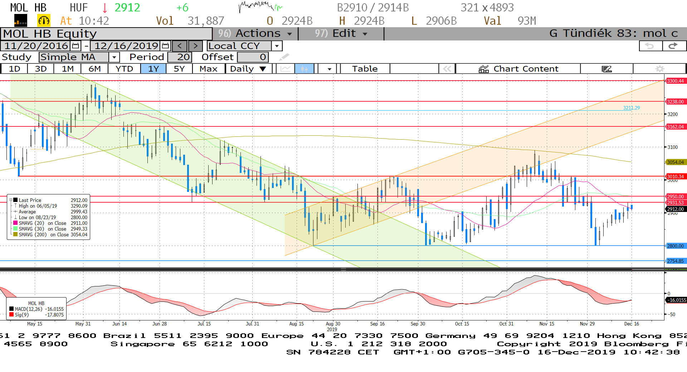Click the Chart Content chart icon
Image resolution: width=687 pixels, height=372 pixels.
484,69
